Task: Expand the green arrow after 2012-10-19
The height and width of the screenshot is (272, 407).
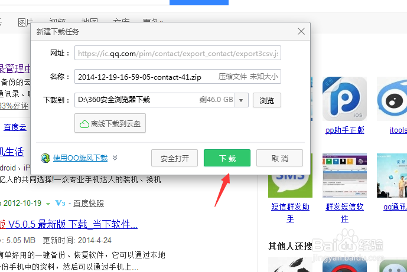Action: (x=48, y=204)
